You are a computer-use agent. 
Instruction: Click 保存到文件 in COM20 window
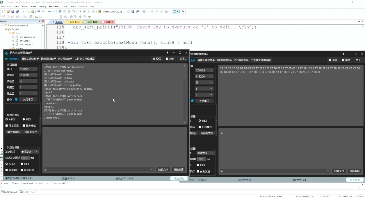(x=31, y=132)
